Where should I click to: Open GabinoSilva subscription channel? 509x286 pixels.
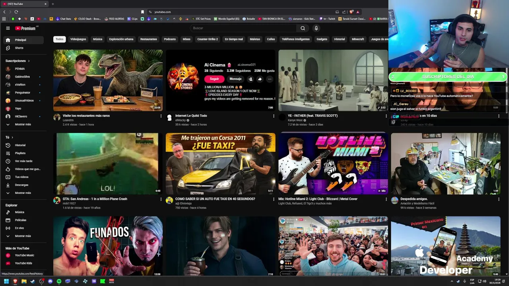pos(24,77)
